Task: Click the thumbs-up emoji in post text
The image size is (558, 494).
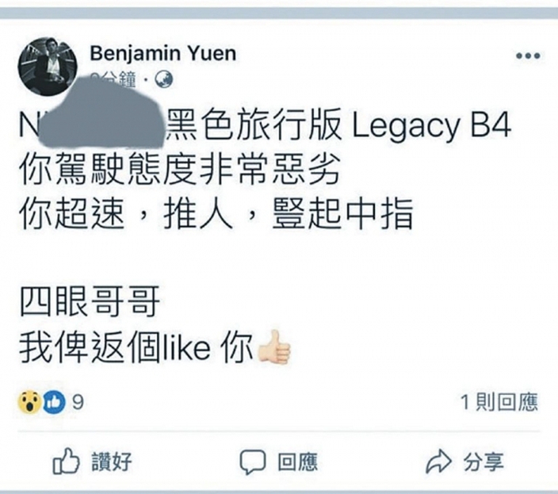Action: click(x=274, y=348)
